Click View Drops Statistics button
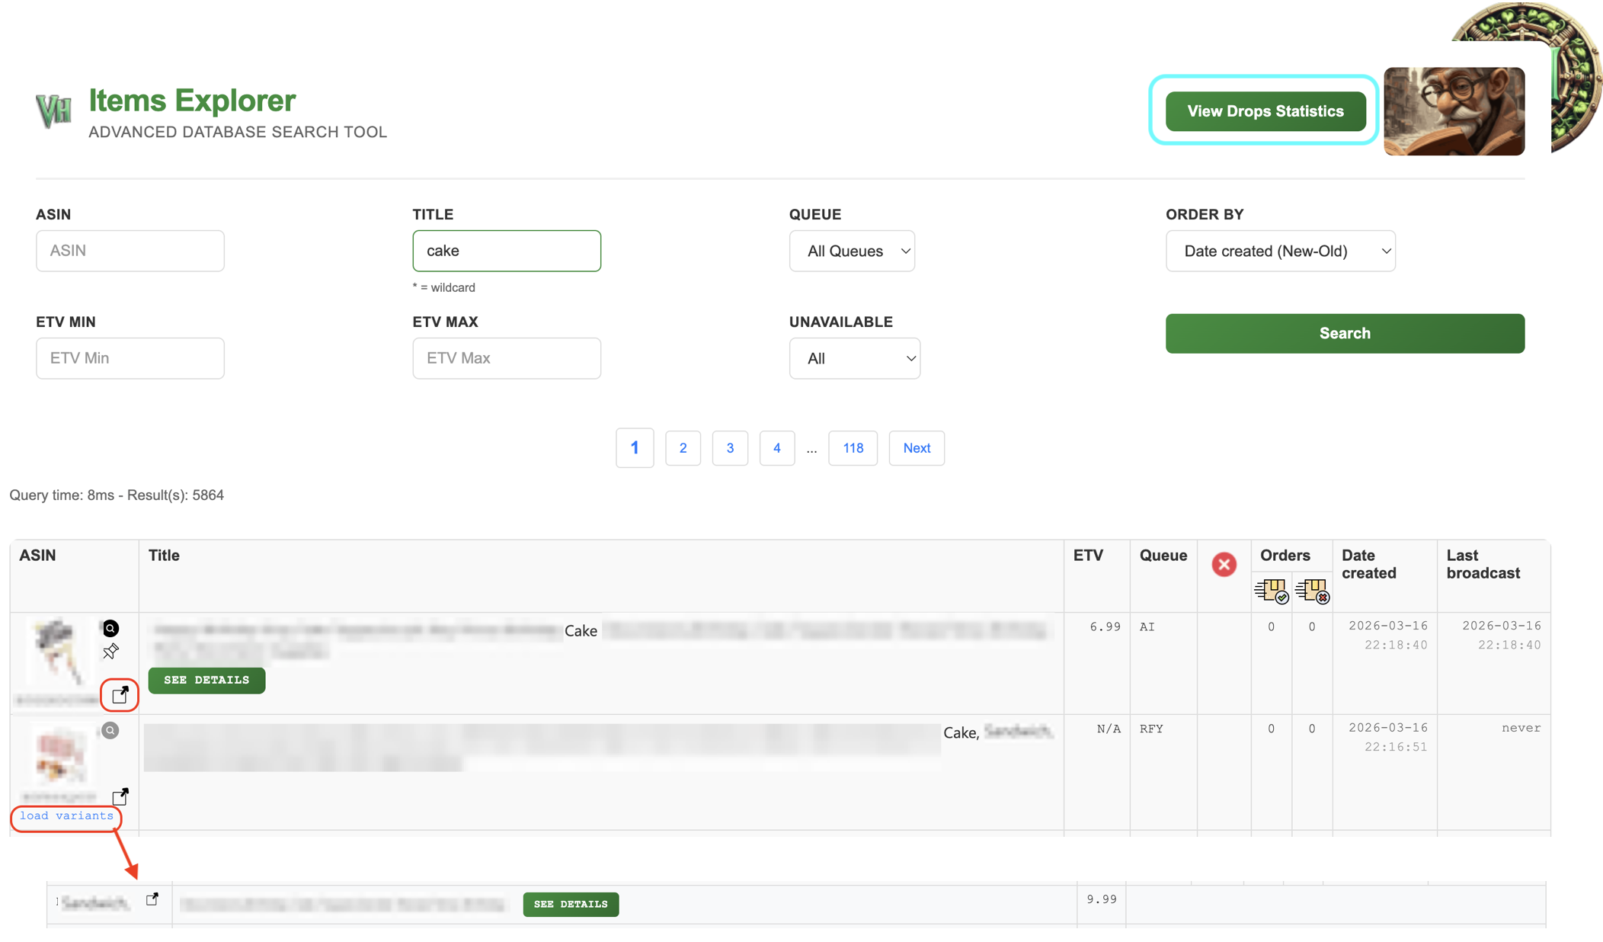Screen dimensions: 1603x942 pyautogui.click(x=1265, y=111)
